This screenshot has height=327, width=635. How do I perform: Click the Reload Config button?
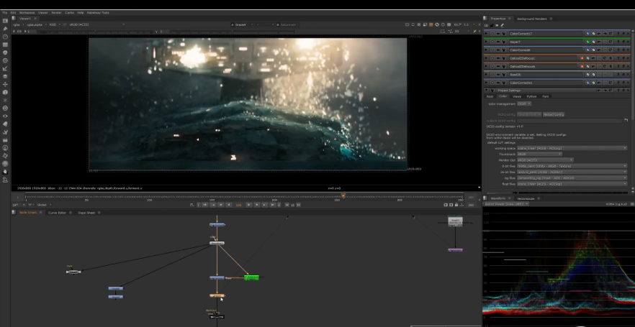554,114
